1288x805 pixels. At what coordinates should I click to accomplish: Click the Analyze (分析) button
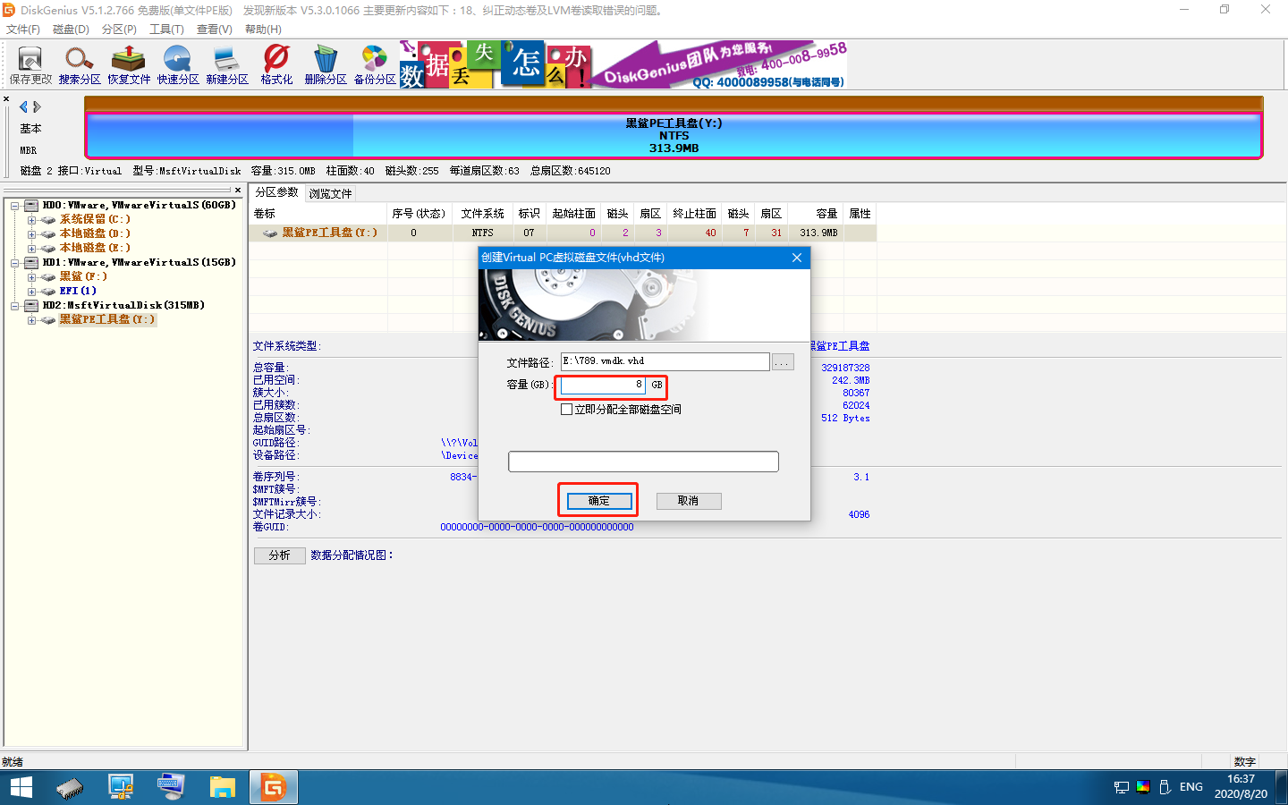[x=279, y=555]
